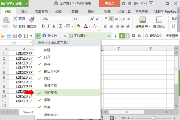
Task: Open font size 11 dropdown
Action: [x=87, y=19]
